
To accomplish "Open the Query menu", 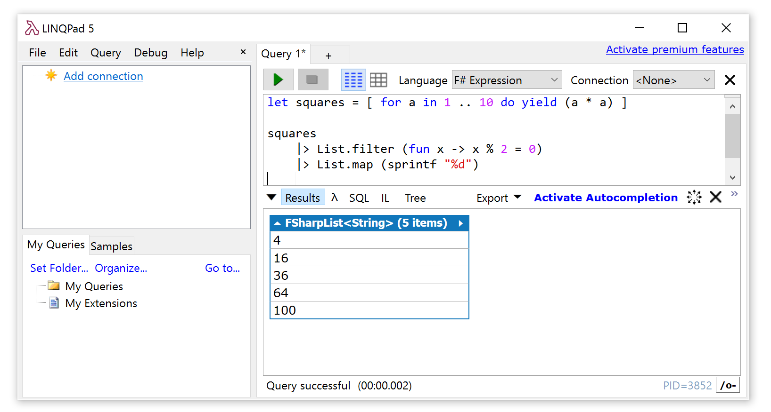I will 106,53.
